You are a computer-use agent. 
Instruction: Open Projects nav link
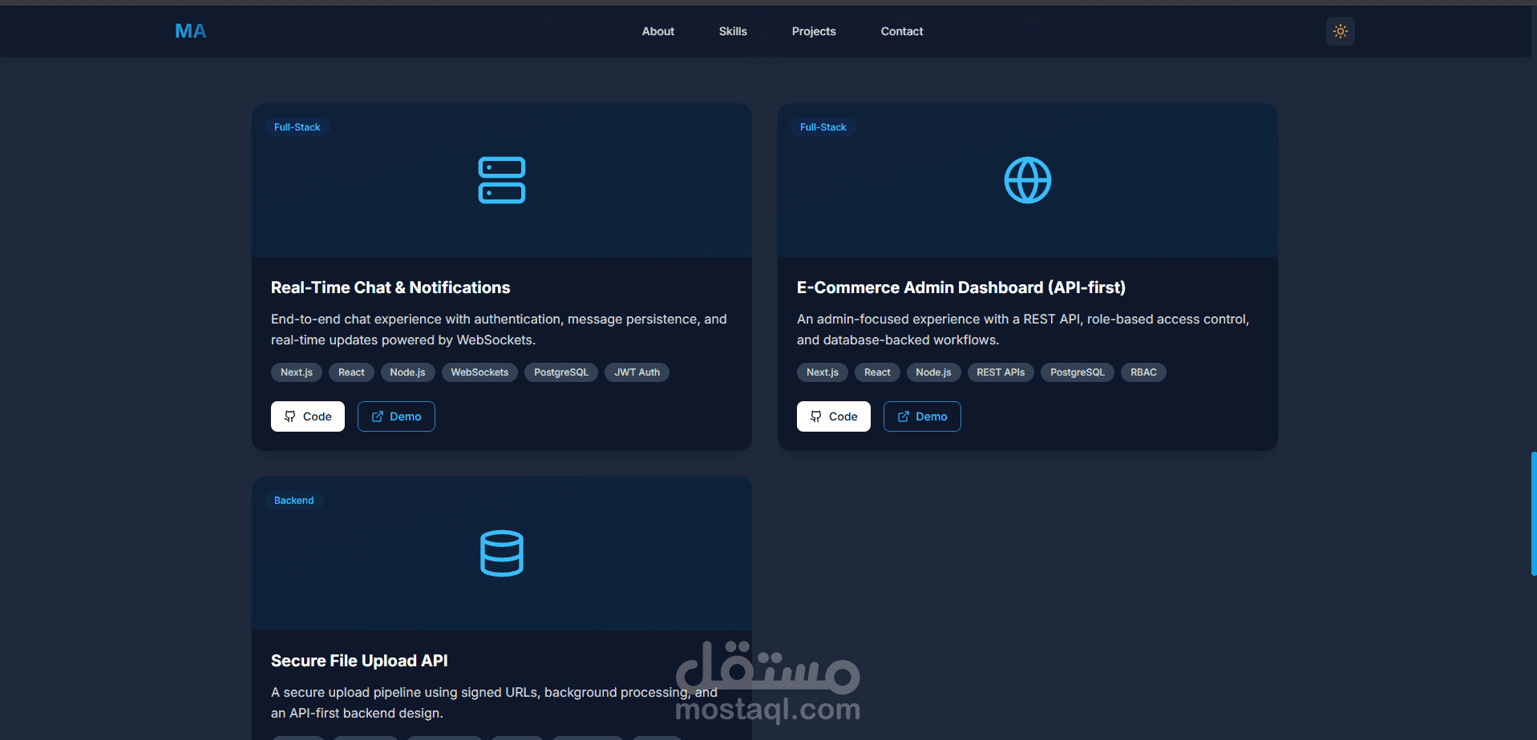click(814, 31)
